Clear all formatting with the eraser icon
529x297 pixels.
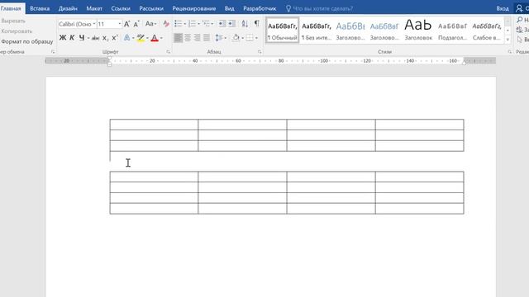coord(166,24)
